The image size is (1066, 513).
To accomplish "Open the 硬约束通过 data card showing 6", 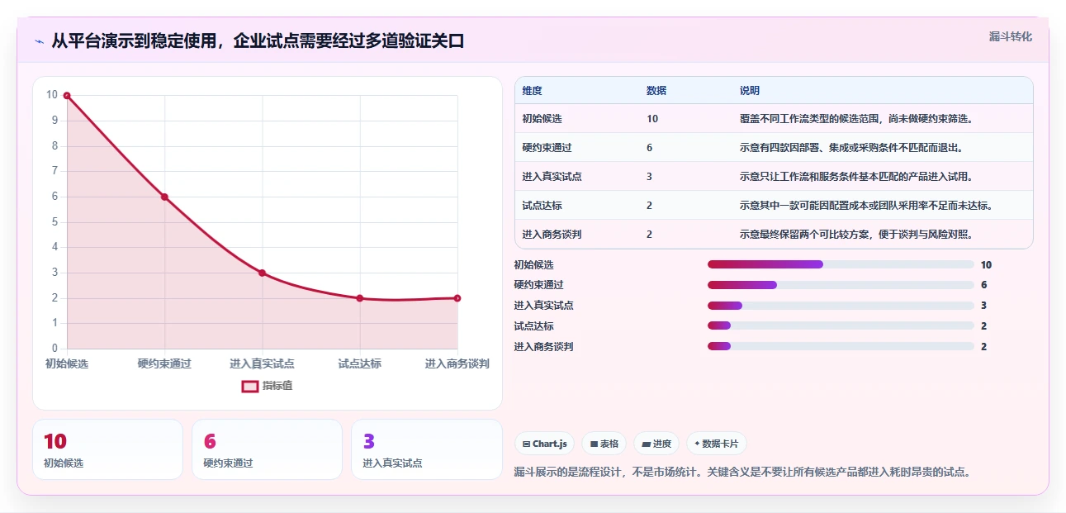I will point(267,449).
